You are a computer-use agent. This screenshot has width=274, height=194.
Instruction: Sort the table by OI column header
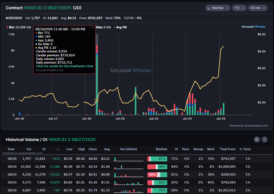point(44,149)
